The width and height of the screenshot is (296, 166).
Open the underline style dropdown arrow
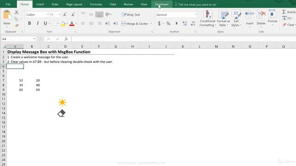[x=49, y=24]
